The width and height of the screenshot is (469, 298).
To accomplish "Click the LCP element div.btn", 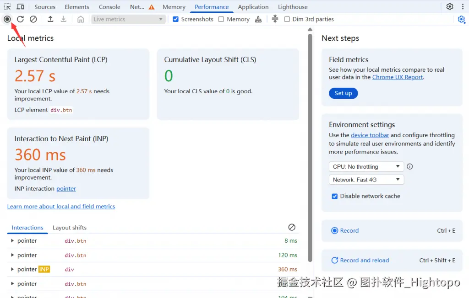I will 61,110.
